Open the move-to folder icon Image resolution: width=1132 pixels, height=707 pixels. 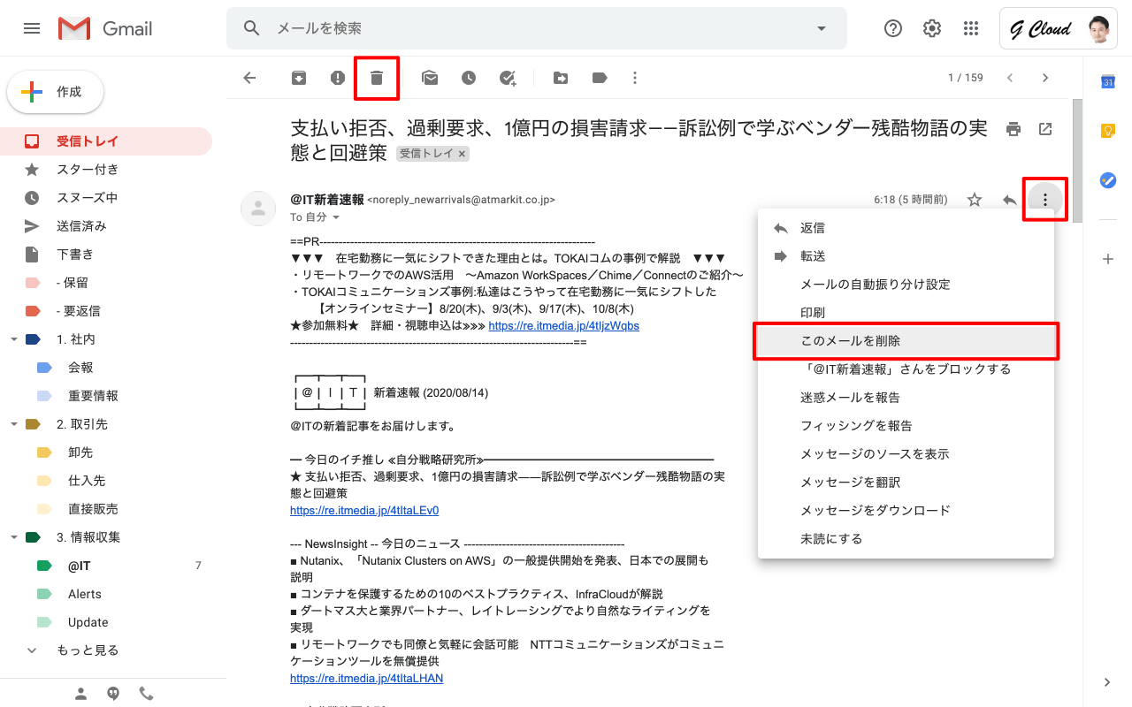tap(561, 78)
